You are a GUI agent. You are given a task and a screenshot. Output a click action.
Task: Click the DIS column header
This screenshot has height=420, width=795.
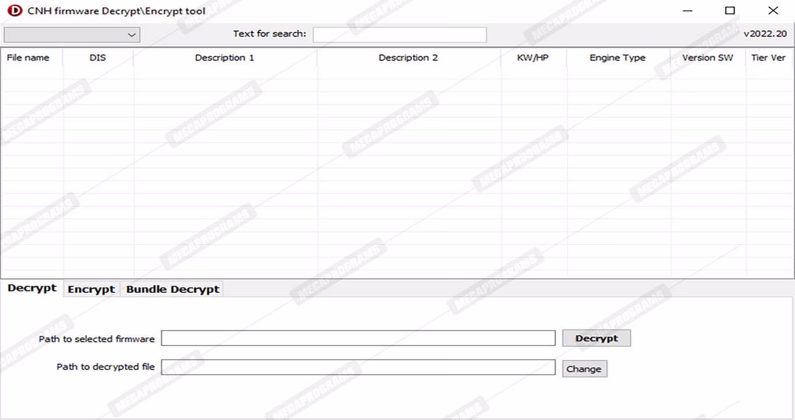98,58
